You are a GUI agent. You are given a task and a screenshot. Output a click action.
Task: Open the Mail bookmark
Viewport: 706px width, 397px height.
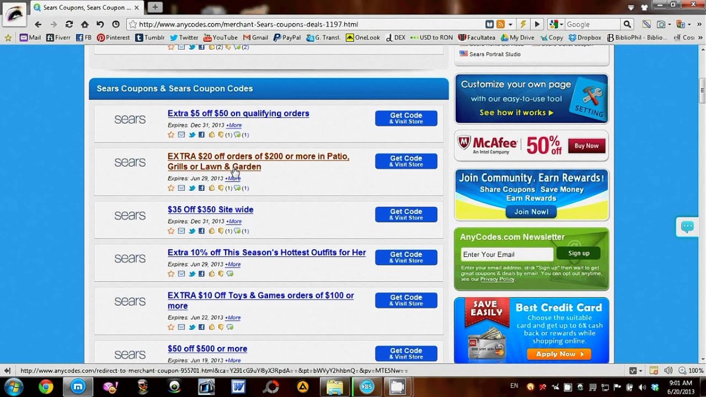[x=30, y=37]
